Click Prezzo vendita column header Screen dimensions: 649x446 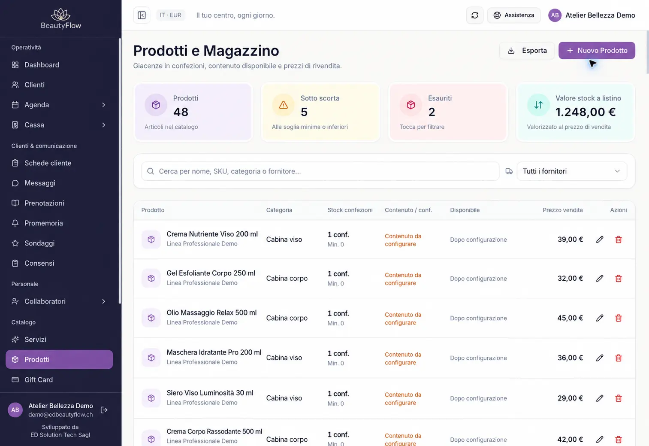[x=562, y=210]
